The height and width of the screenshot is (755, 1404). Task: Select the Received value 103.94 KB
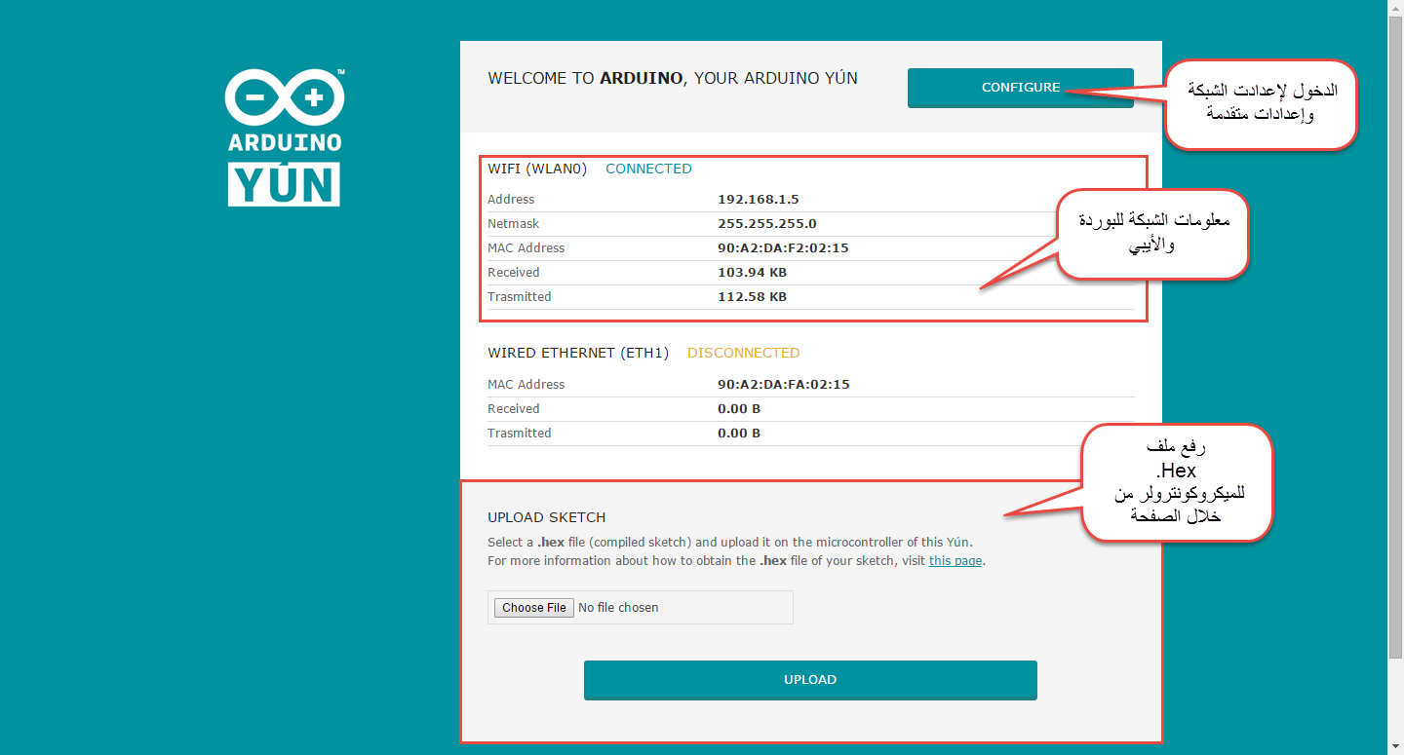[752, 273]
